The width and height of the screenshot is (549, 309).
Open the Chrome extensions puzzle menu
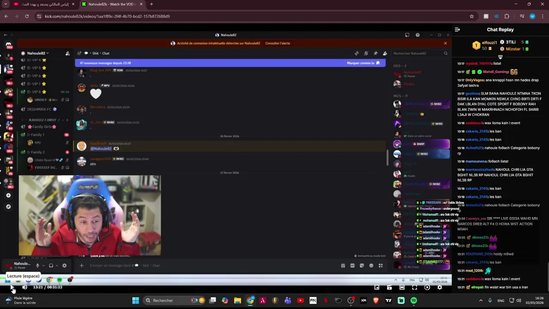(x=507, y=16)
